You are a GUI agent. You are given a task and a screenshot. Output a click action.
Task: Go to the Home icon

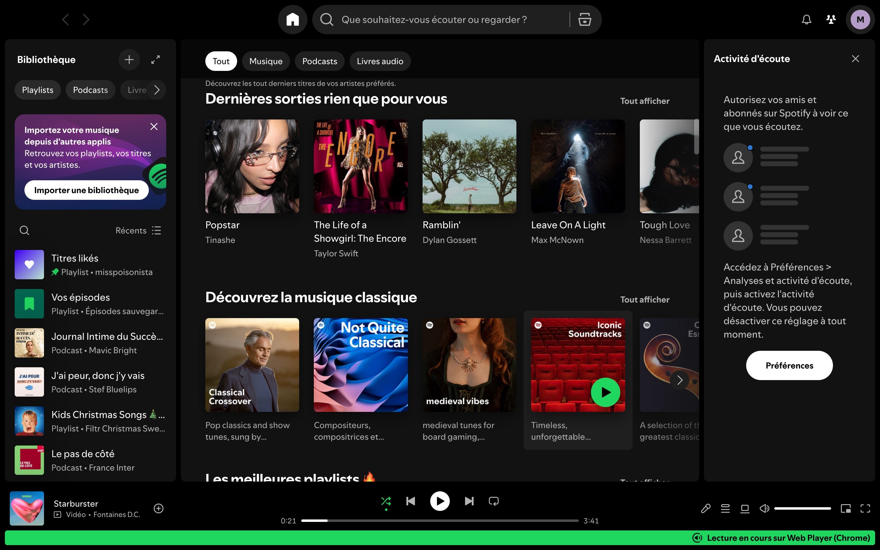[292, 20]
